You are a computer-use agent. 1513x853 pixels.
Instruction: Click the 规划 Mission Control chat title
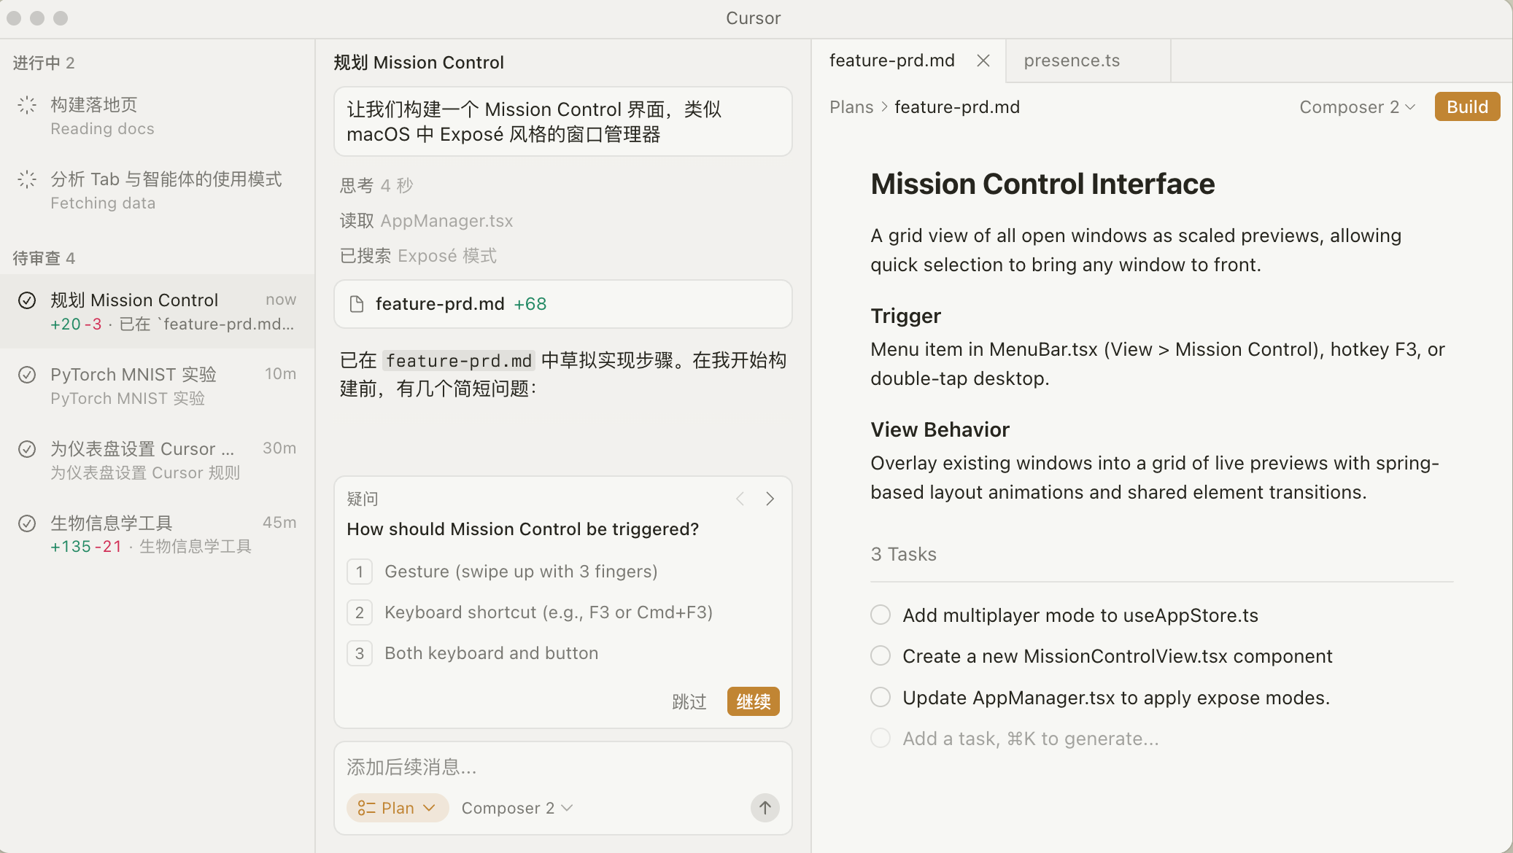coord(419,63)
